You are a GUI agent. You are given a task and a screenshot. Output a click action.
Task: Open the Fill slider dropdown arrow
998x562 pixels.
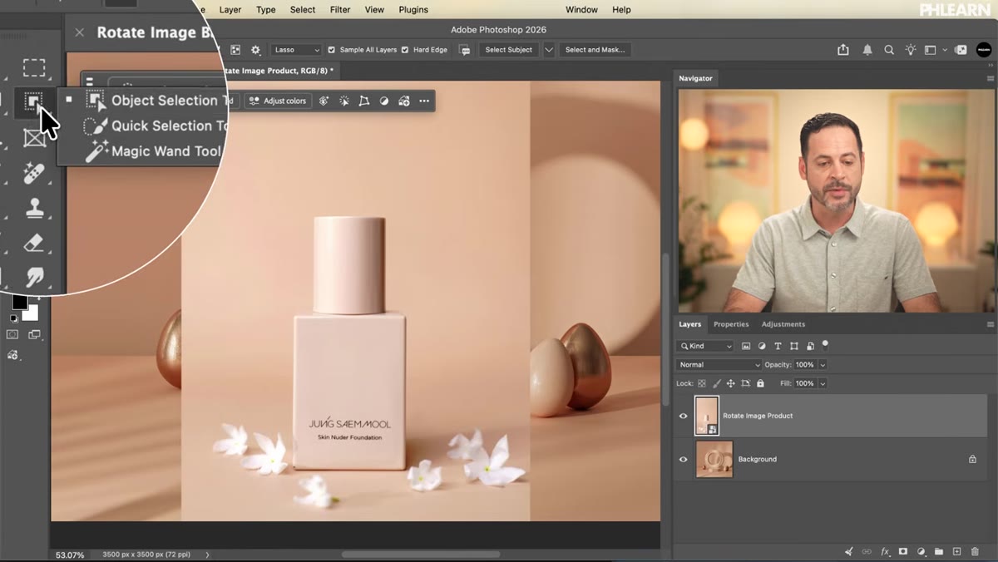823,383
